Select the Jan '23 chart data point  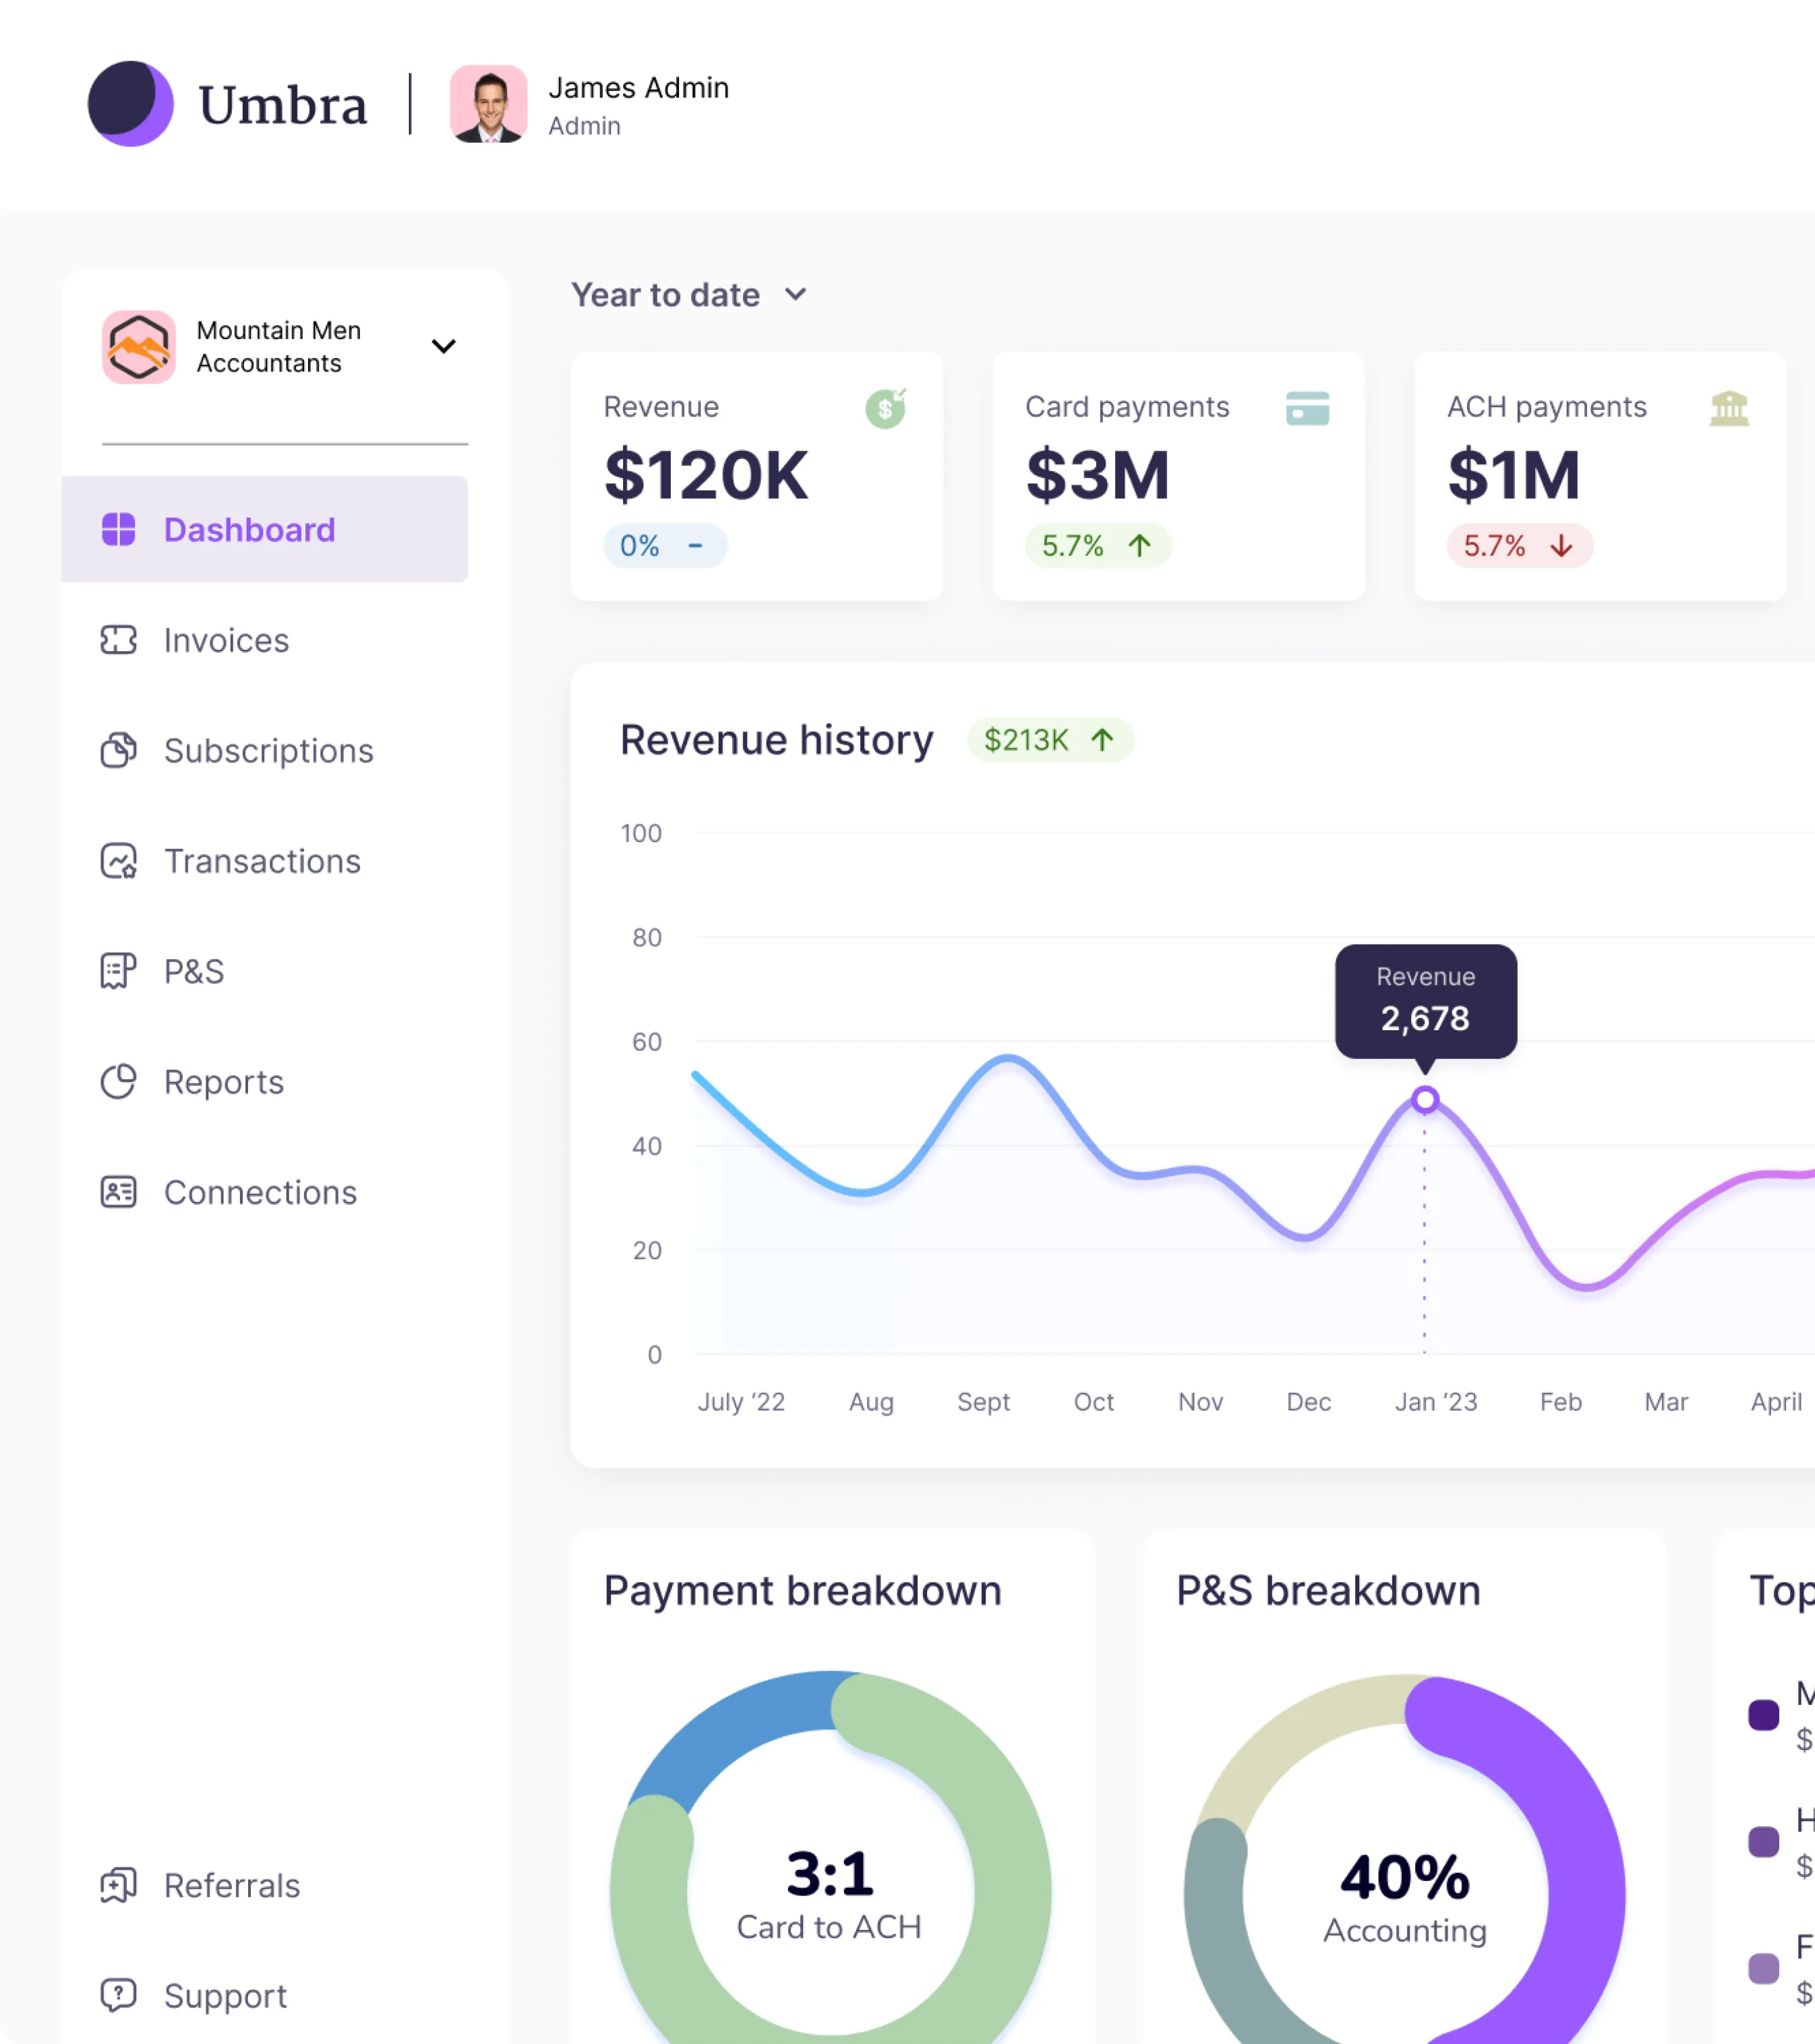[1425, 1100]
